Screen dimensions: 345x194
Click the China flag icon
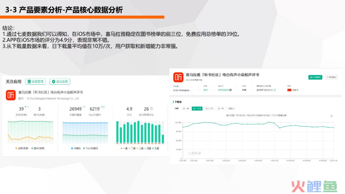click(x=289, y=90)
